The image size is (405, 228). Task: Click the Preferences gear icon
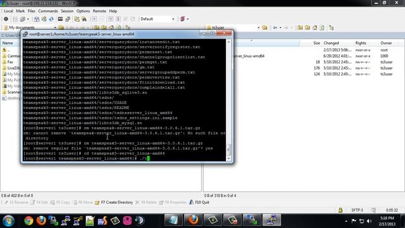[x=6, y=19]
